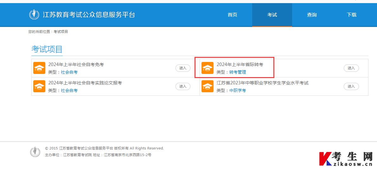
Task: Click the Jiangsu education exam platform logo
Action: click(x=34, y=15)
